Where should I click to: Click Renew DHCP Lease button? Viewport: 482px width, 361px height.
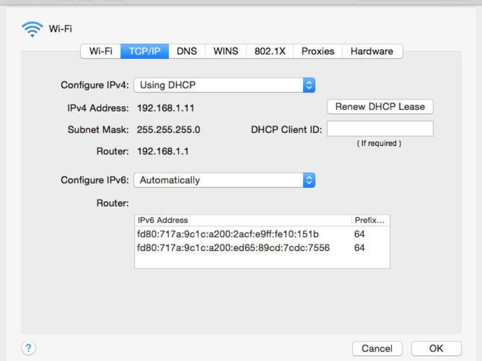380,107
